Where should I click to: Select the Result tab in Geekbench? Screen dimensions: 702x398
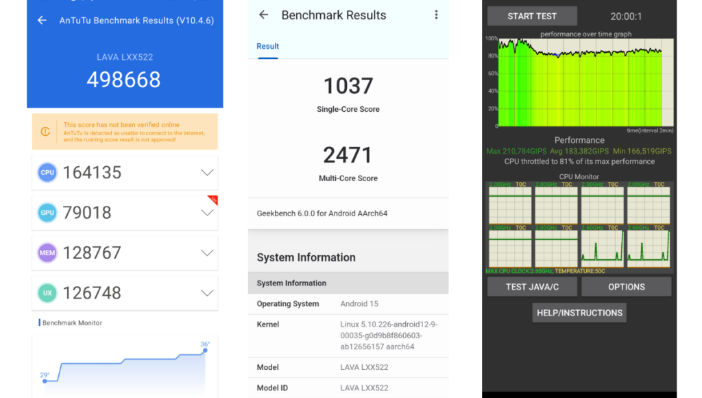coord(268,46)
